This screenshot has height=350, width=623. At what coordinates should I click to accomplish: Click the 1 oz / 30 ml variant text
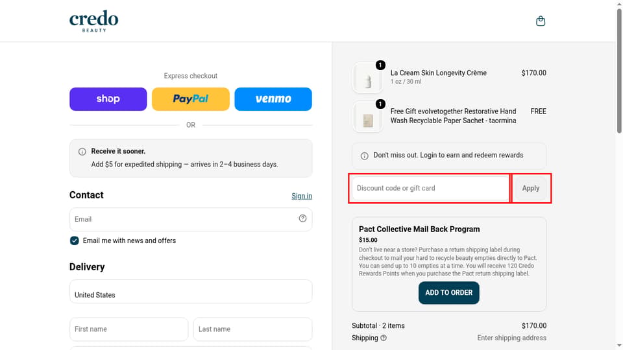pyautogui.click(x=406, y=82)
